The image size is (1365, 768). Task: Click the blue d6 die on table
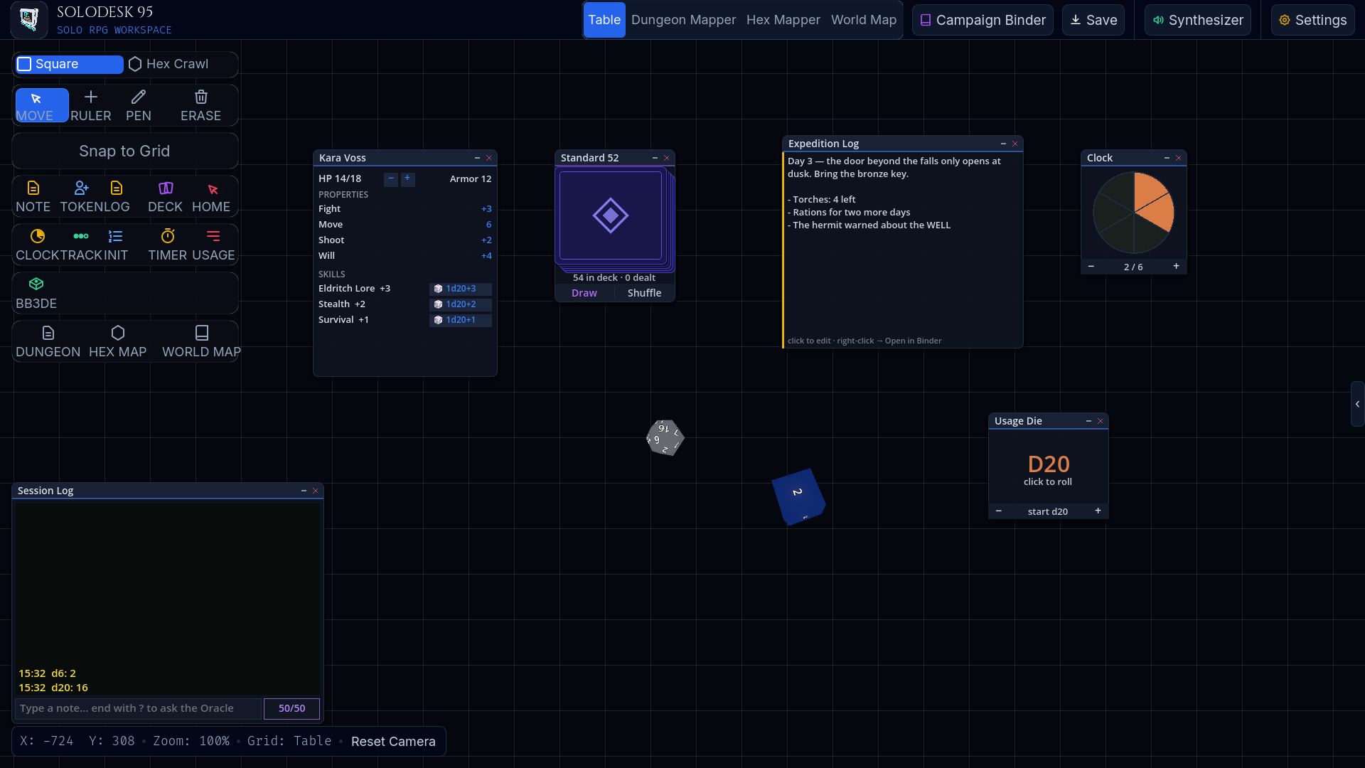(798, 496)
